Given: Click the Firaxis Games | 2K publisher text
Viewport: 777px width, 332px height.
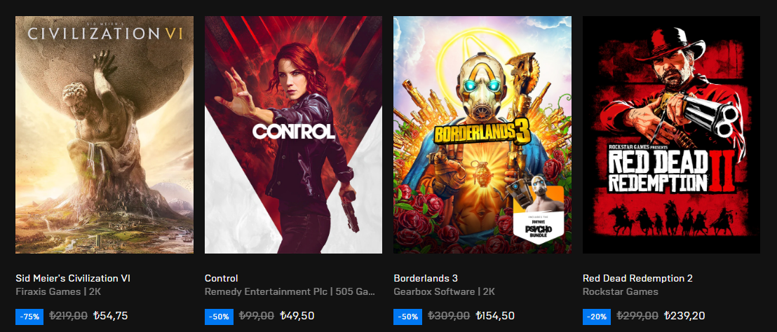Looking at the screenshot, I should click(x=58, y=292).
